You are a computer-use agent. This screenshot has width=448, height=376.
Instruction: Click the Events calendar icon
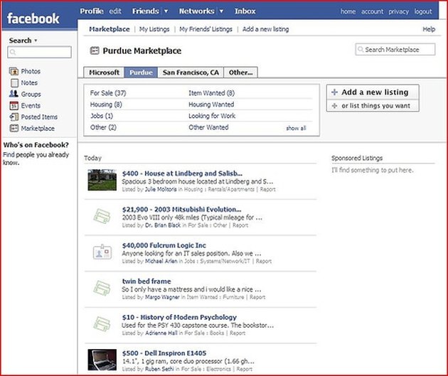[14, 106]
